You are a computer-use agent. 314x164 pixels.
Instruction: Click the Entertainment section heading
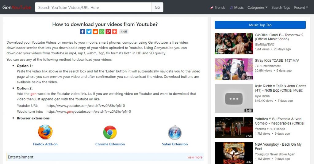point(21,157)
